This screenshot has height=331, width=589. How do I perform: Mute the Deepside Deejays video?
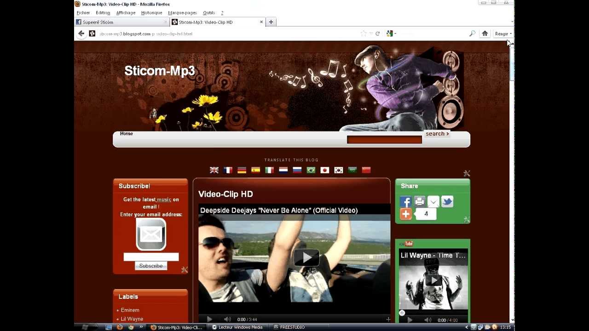227,319
